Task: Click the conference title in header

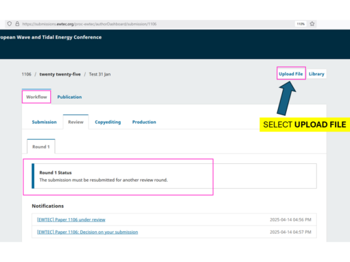Action: coord(51,37)
